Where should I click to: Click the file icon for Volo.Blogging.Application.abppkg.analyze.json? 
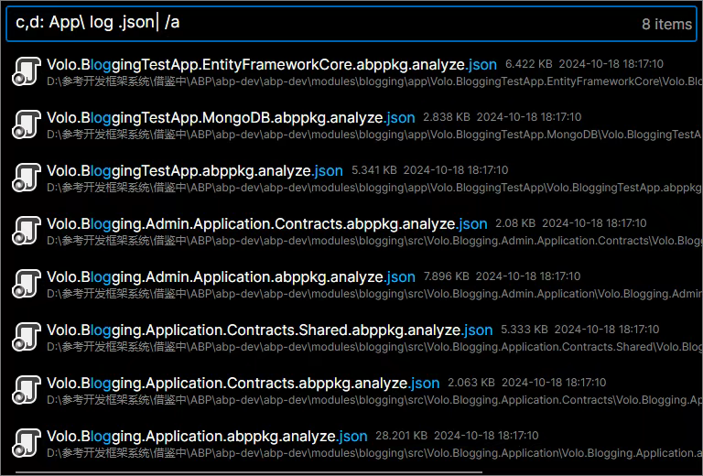point(26,443)
